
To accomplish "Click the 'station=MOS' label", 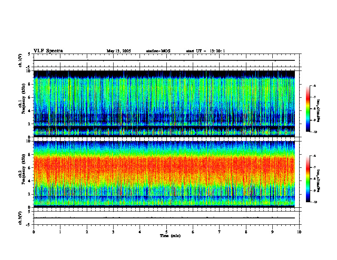I will 158,51.
